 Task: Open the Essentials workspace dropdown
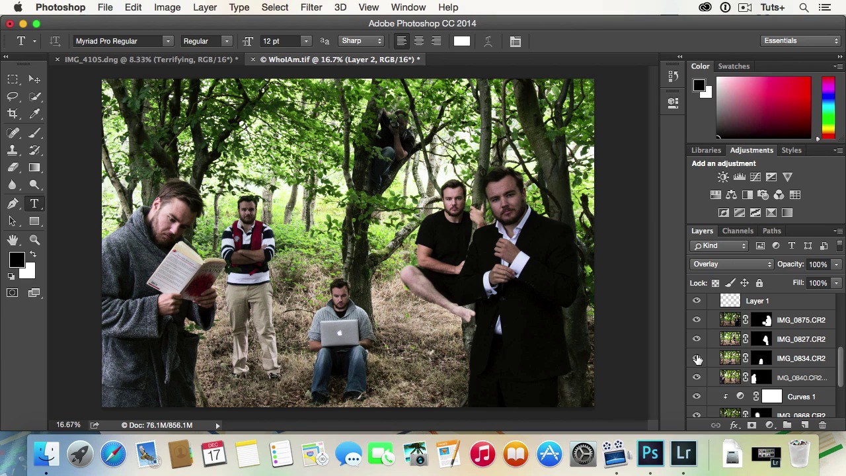tap(800, 41)
